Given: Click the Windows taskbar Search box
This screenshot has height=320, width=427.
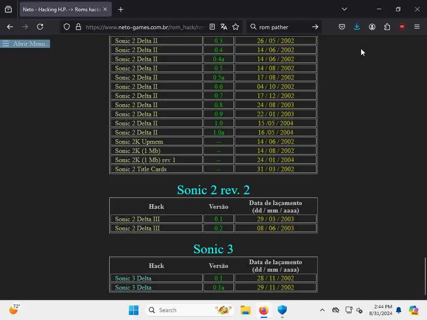Looking at the screenshot, I should [190, 310].
